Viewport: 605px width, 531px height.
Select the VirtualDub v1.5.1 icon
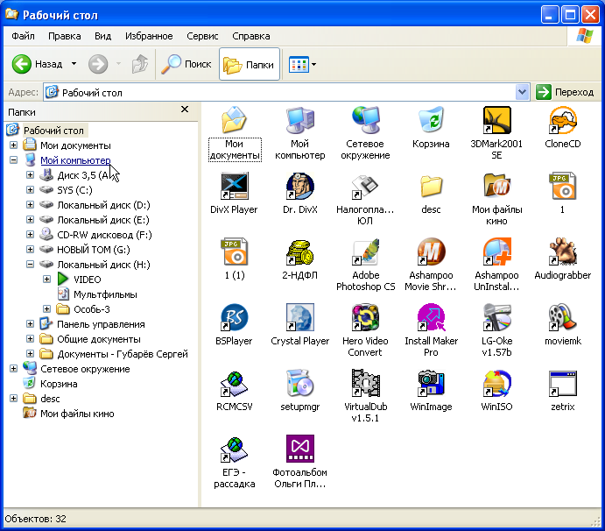pos(365,384)
